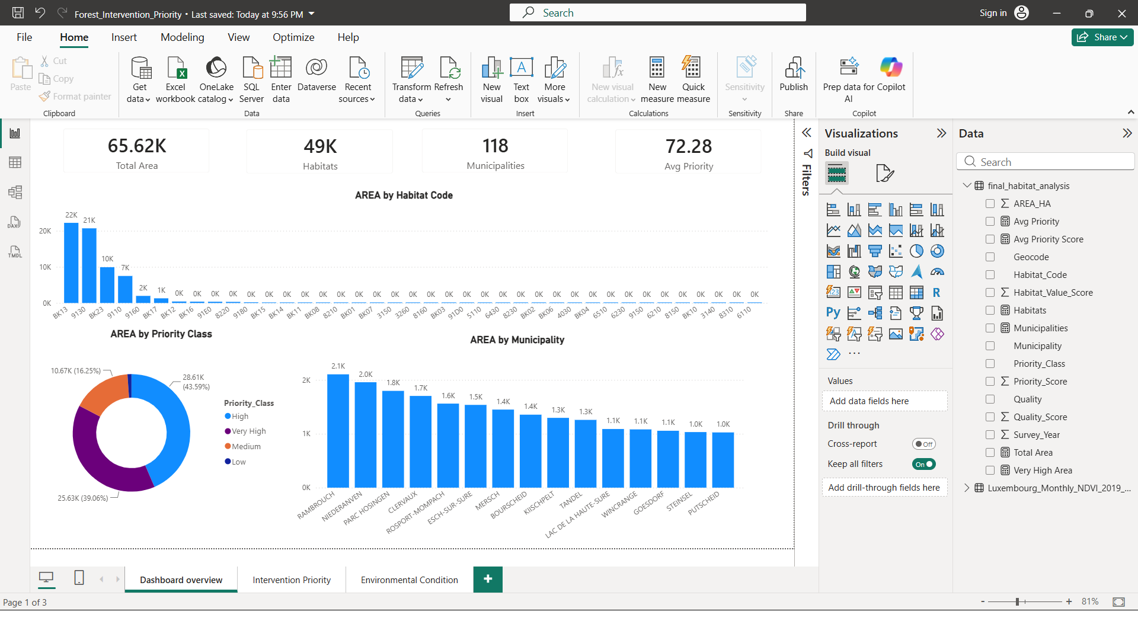Insert a New visual
Screen dimensions: 1138x640
[x=491, y=80]
